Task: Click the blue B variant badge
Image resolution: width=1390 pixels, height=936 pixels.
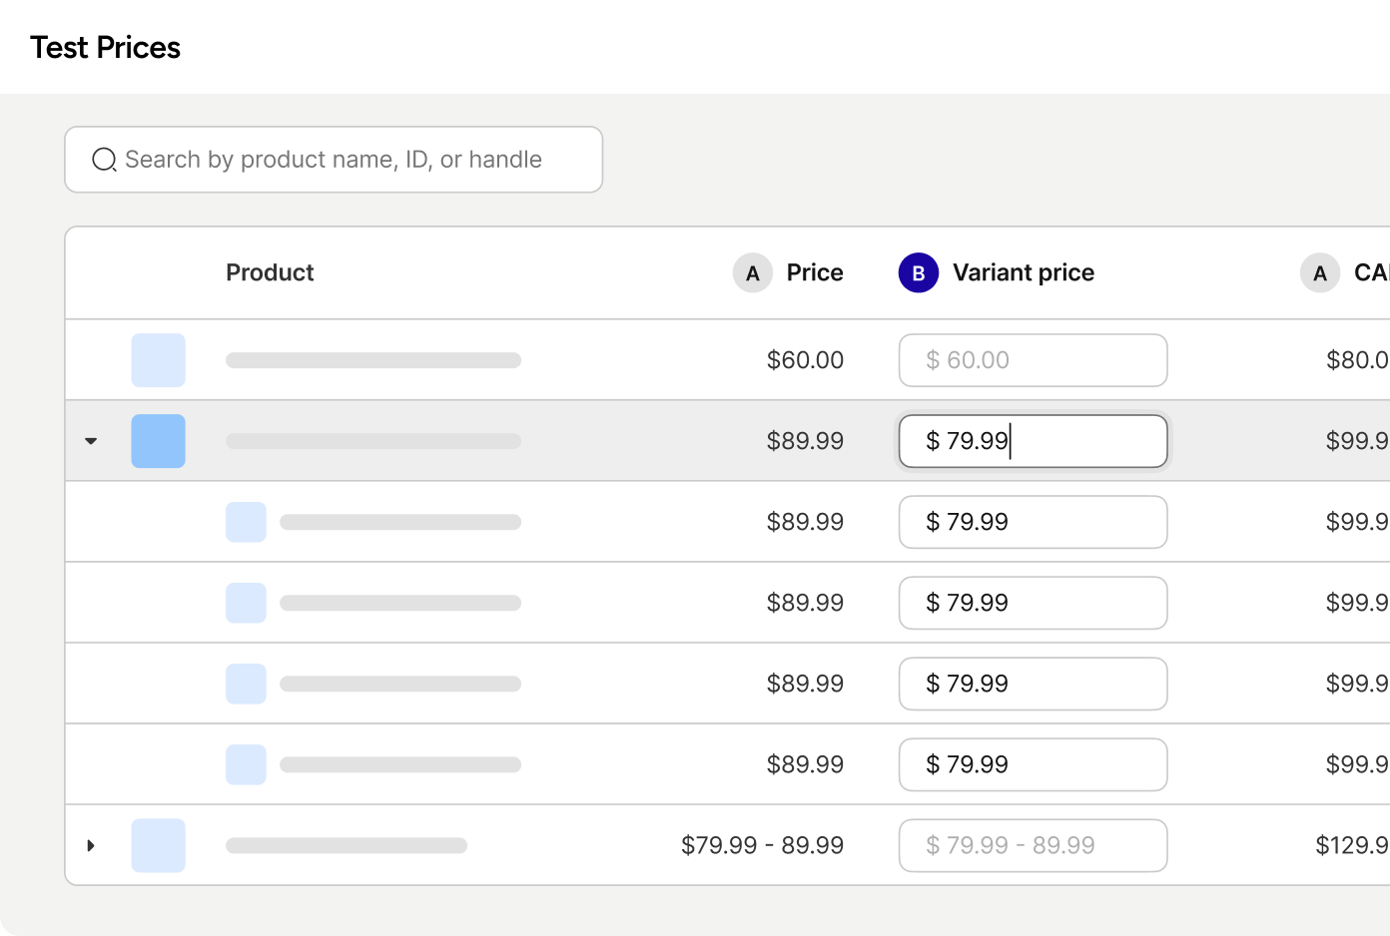Action: (918, 272)
